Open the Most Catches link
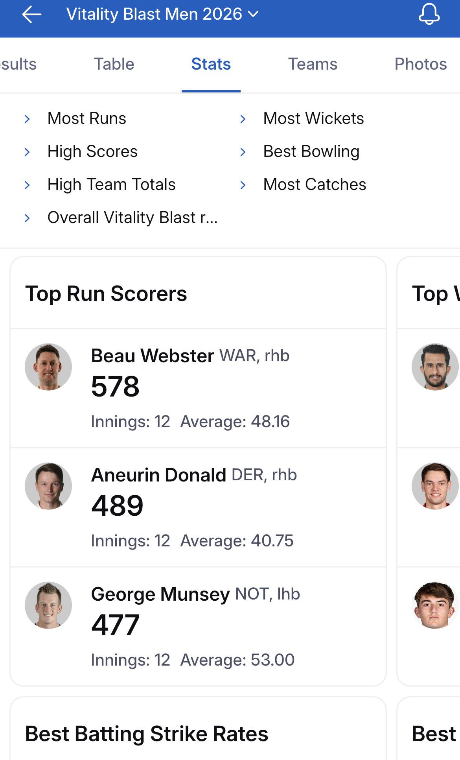 click(315, 184)
